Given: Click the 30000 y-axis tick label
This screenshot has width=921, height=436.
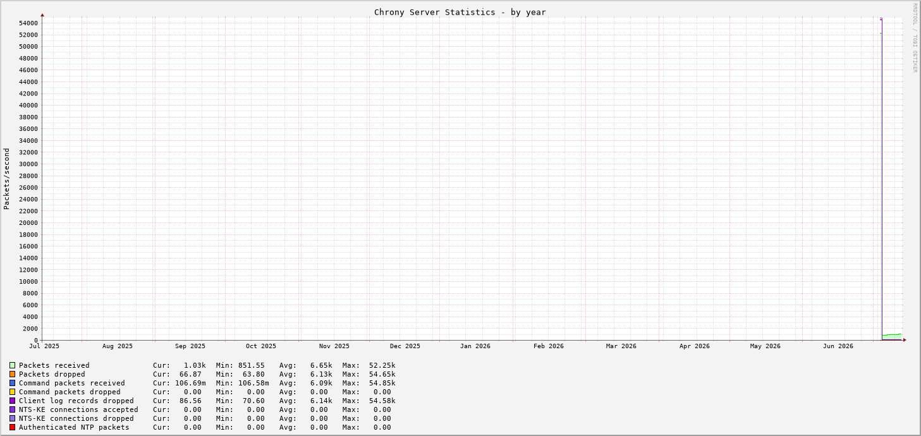Looking at the screenshot, I should coord(29,164).
